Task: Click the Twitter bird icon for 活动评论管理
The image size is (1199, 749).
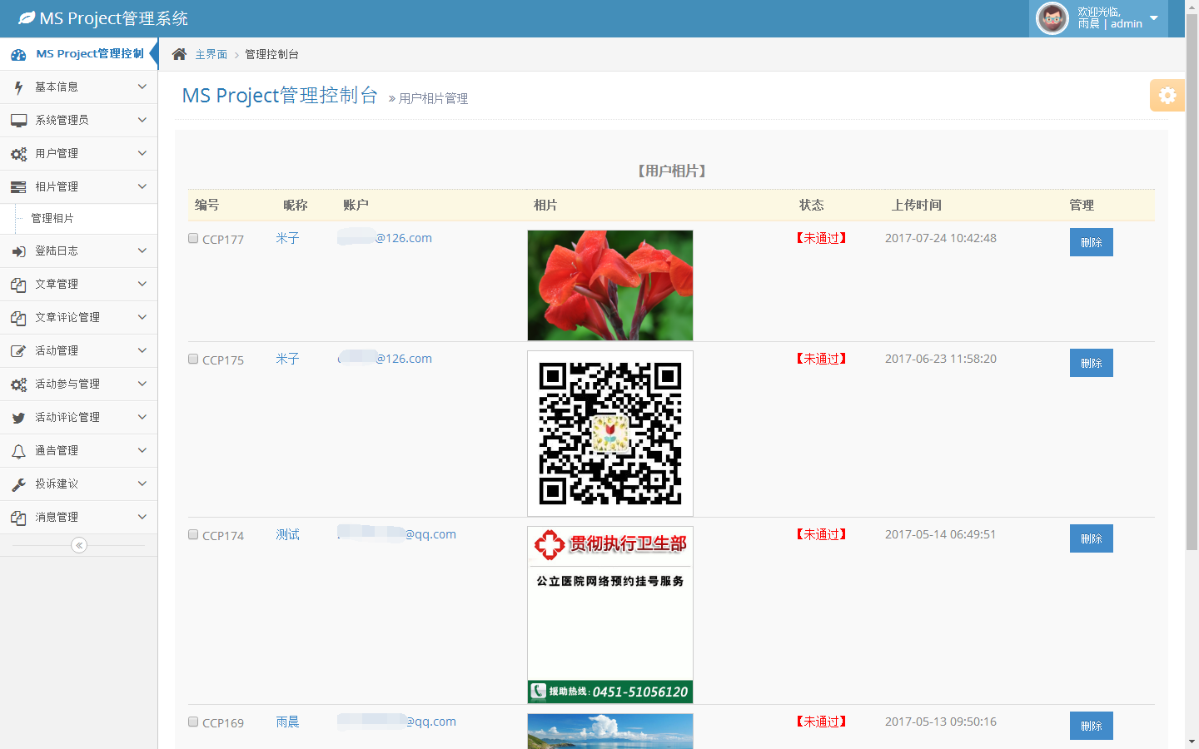Action: (18, 418)
